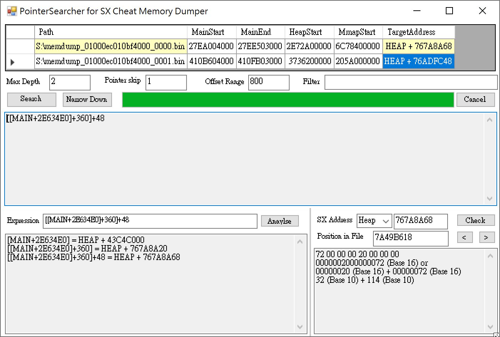Click the Check button
Viewport: 500px width, 337px height.
[x=476, y=220]
